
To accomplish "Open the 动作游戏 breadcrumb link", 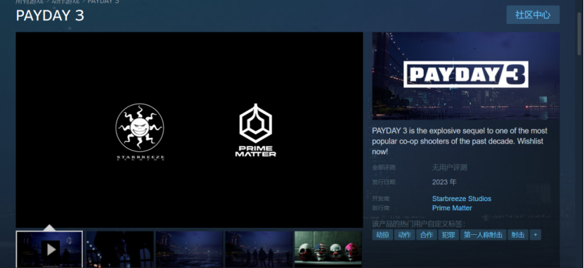I will click(65, 1).
